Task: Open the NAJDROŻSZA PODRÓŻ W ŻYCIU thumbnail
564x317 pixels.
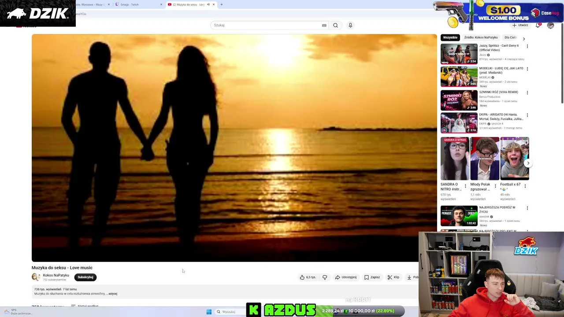Action: (459, 216)
